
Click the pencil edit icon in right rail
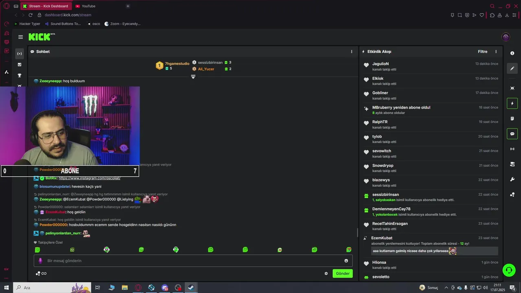(512, 68)
